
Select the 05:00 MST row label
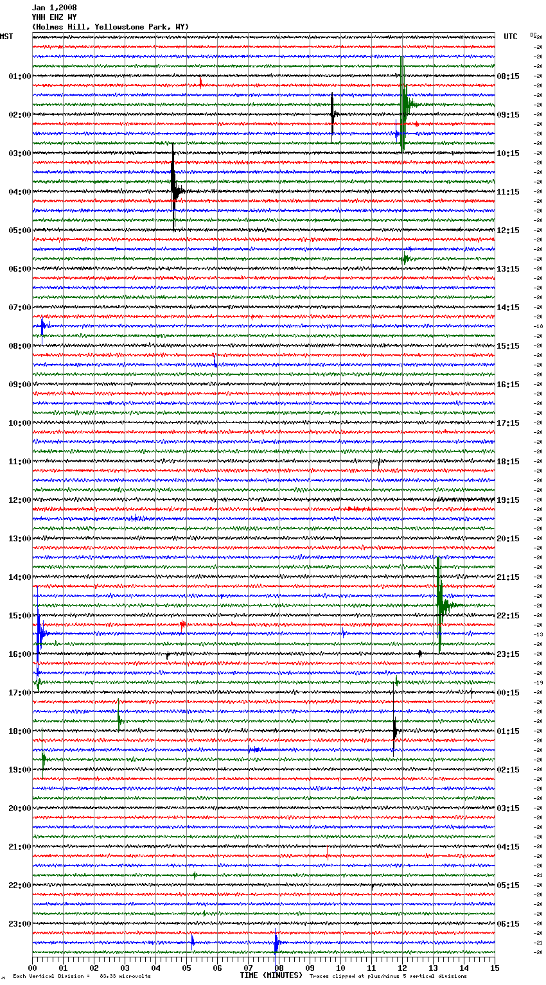(20, 231)
